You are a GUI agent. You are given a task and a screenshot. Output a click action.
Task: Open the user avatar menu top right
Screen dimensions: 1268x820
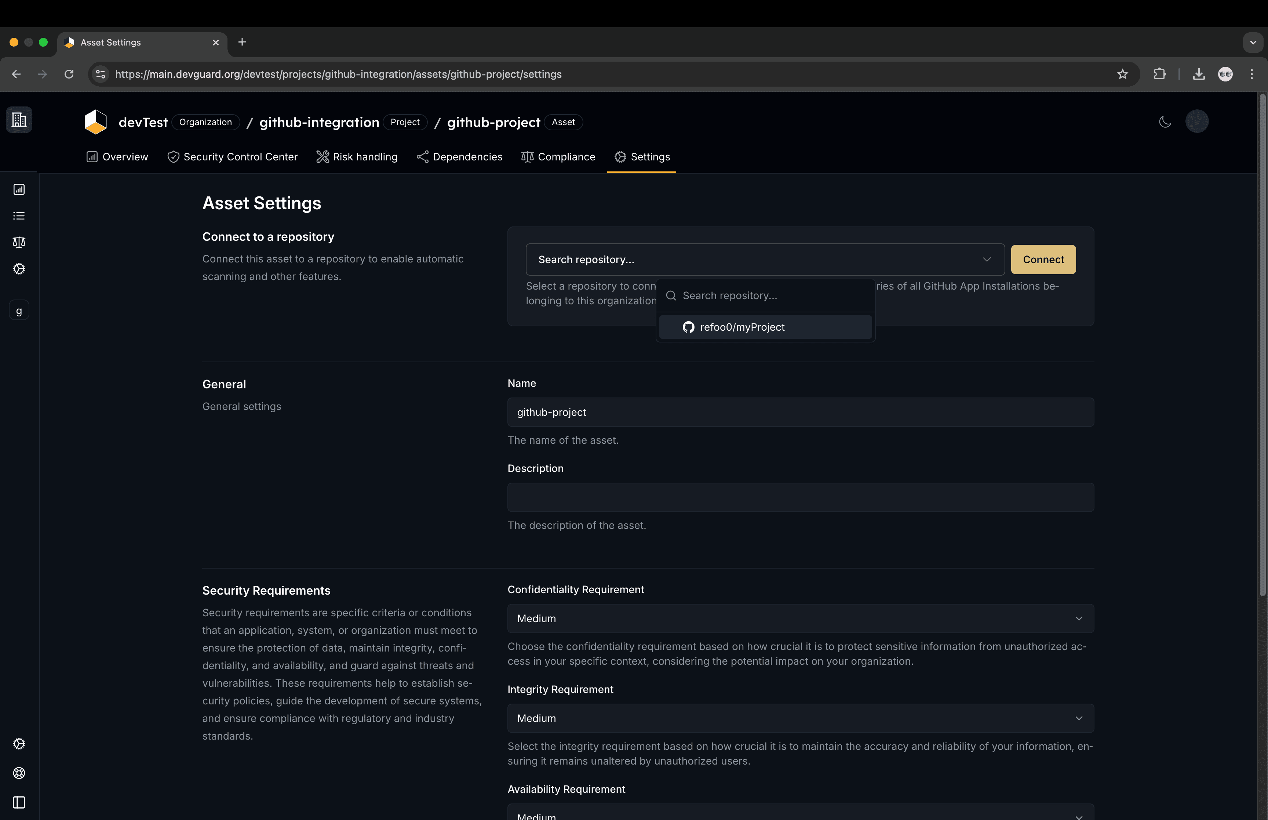(1197, 121)
